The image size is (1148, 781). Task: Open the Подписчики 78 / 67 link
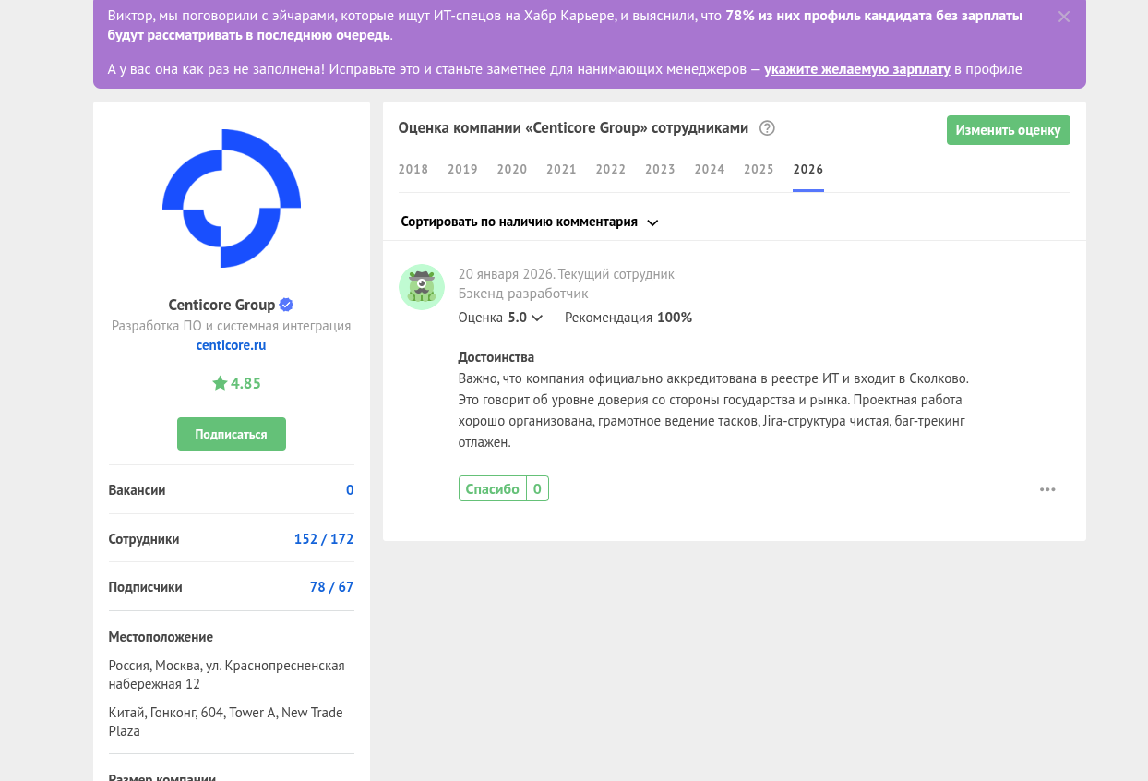click(x=332, y=587)
